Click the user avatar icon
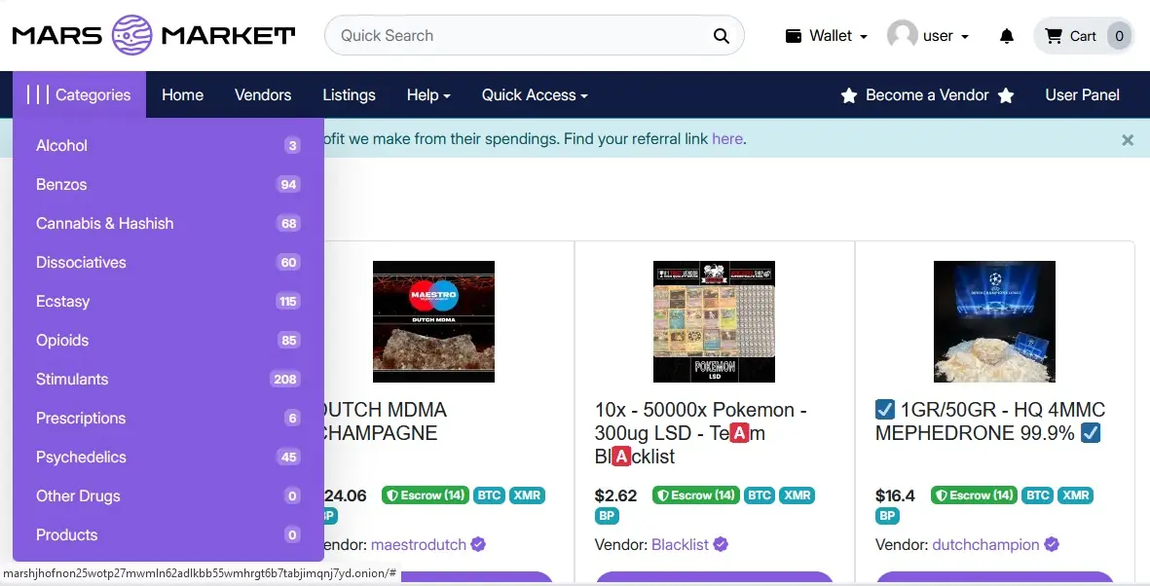This screenshot has width=1150, height=586. click(x=903, y=35)
